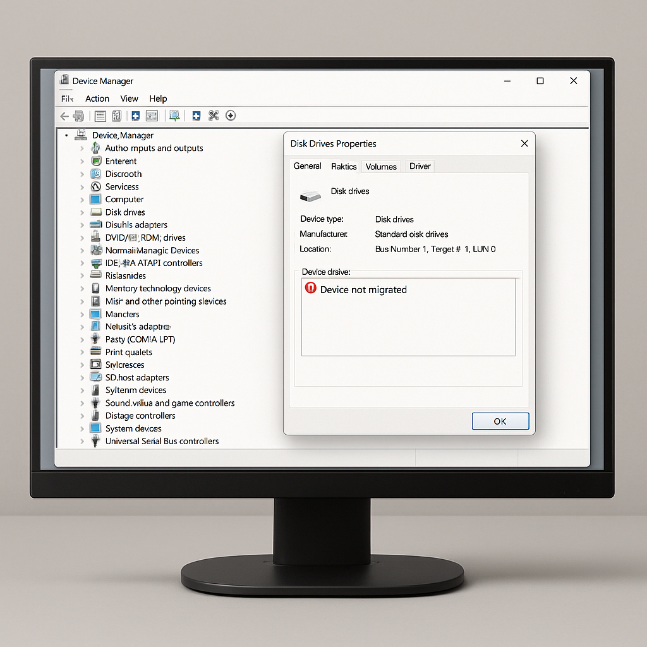Click the monitor scan toolbar icon
This screenshot has height=647, width=647.
point(174,116)
